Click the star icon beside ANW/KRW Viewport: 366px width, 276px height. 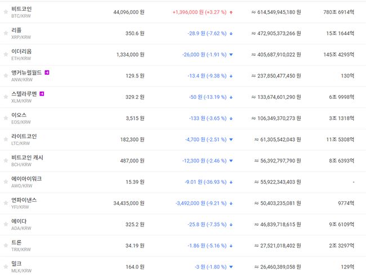coord(6,76)
